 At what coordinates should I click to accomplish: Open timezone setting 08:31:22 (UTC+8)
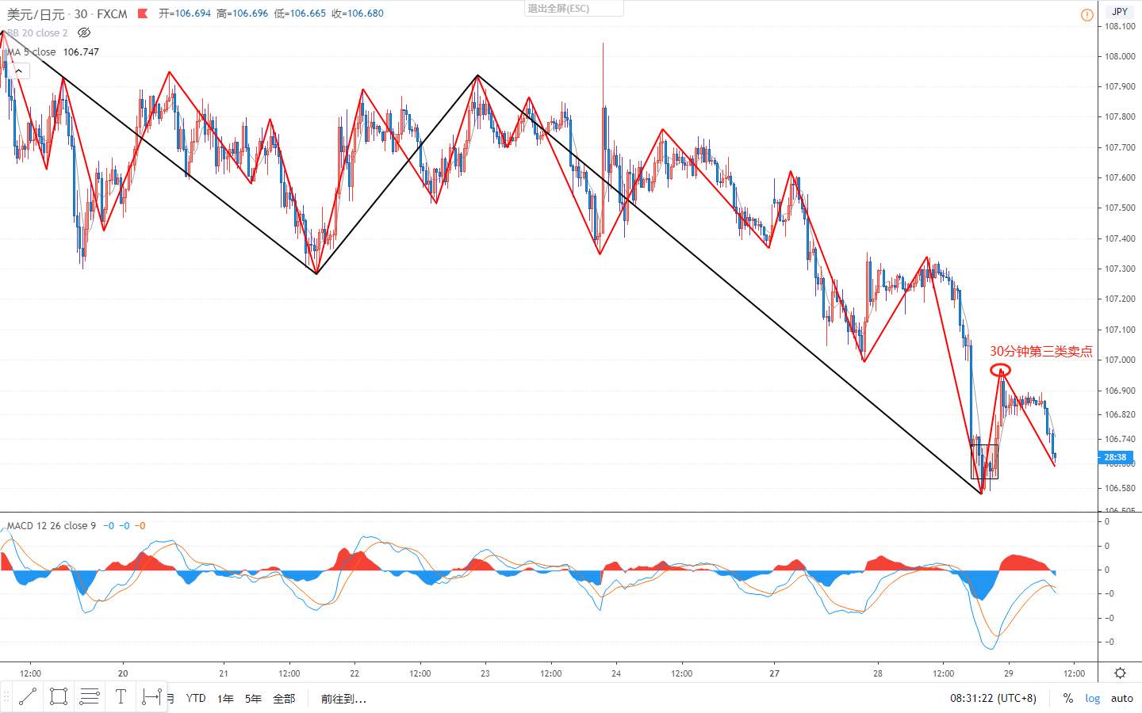[993, 698]
